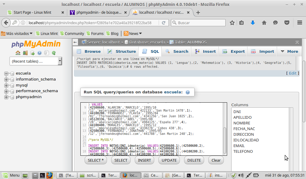The height and width of the screenshot is (179, 306).
Task: Click Firefox Downloads blue arrow icon
Action: pyautogui.click(x=253, y=23)
